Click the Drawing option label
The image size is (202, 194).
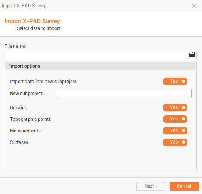click(19, 108)
